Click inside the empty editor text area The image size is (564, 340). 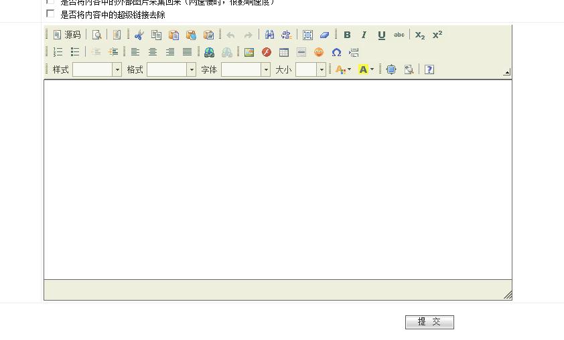click(277, 179)
